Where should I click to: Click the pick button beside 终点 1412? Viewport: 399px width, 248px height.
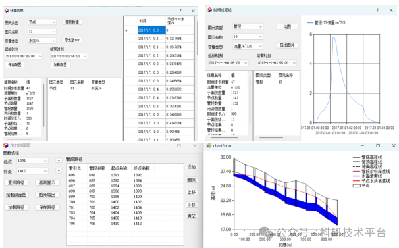coord(59,170)
